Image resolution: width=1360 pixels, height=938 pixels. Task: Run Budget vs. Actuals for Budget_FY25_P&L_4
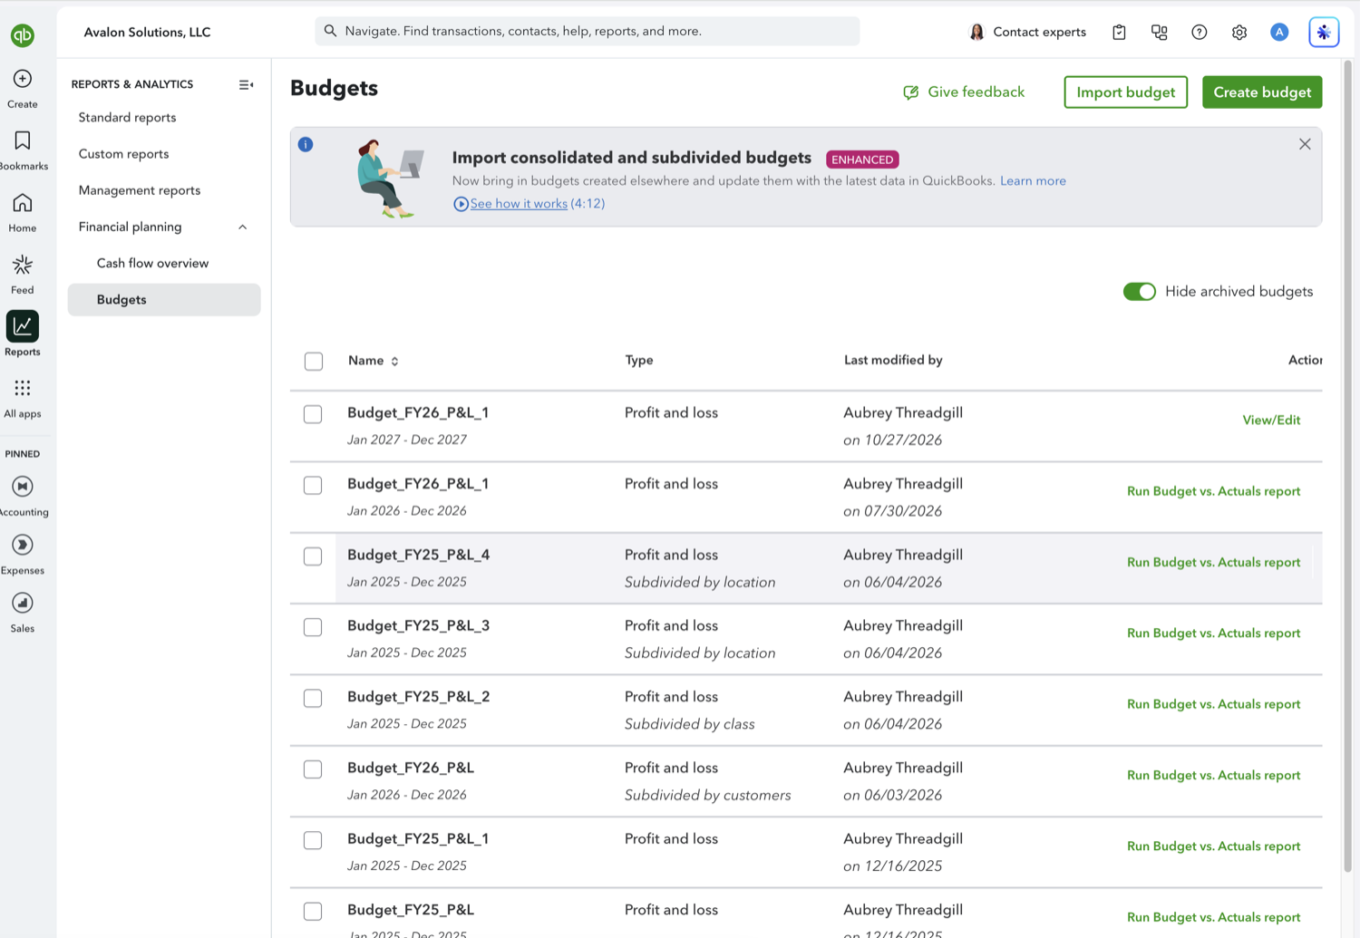coord(1213,562)
